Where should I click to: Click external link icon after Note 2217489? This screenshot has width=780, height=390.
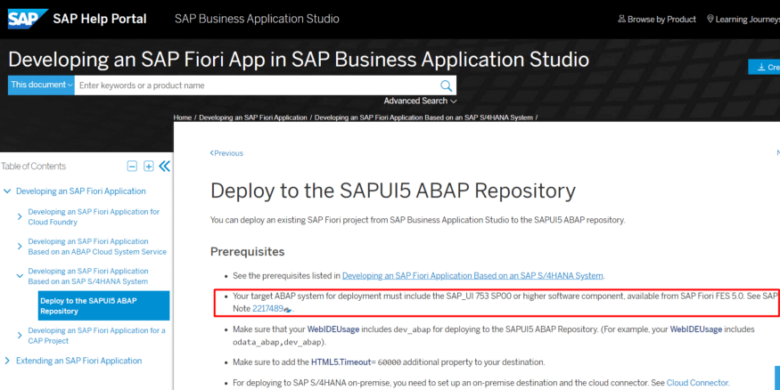coord(288,310)
